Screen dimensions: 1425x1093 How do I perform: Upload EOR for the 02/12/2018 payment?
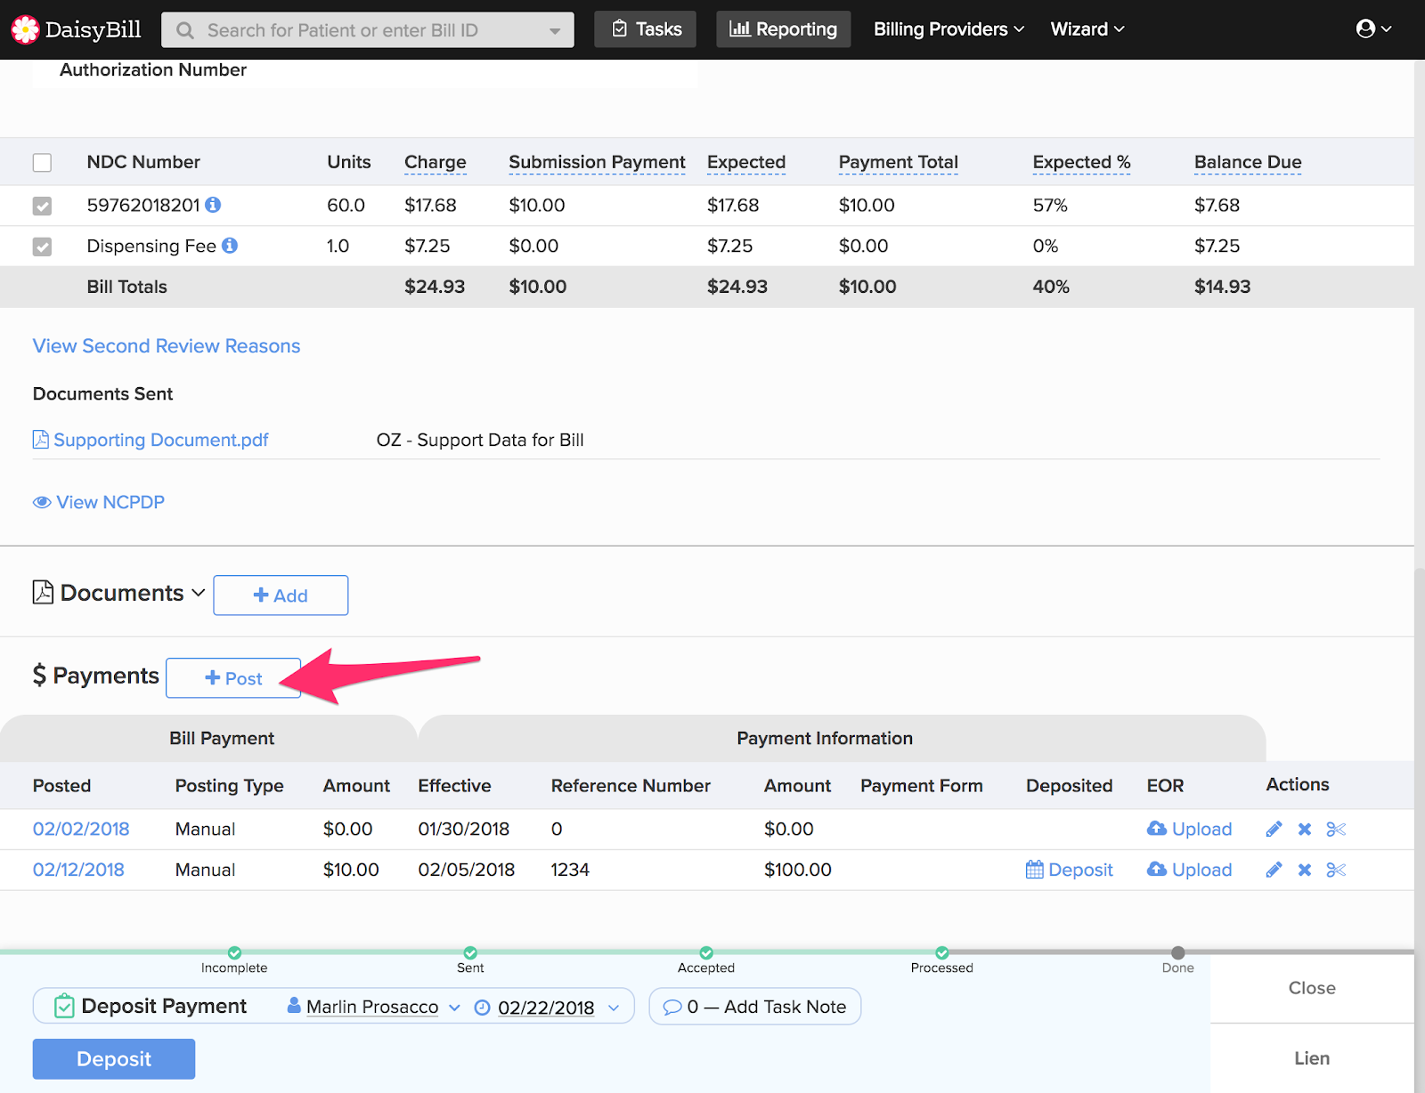pyautogui.click(x=1190, y=870)
